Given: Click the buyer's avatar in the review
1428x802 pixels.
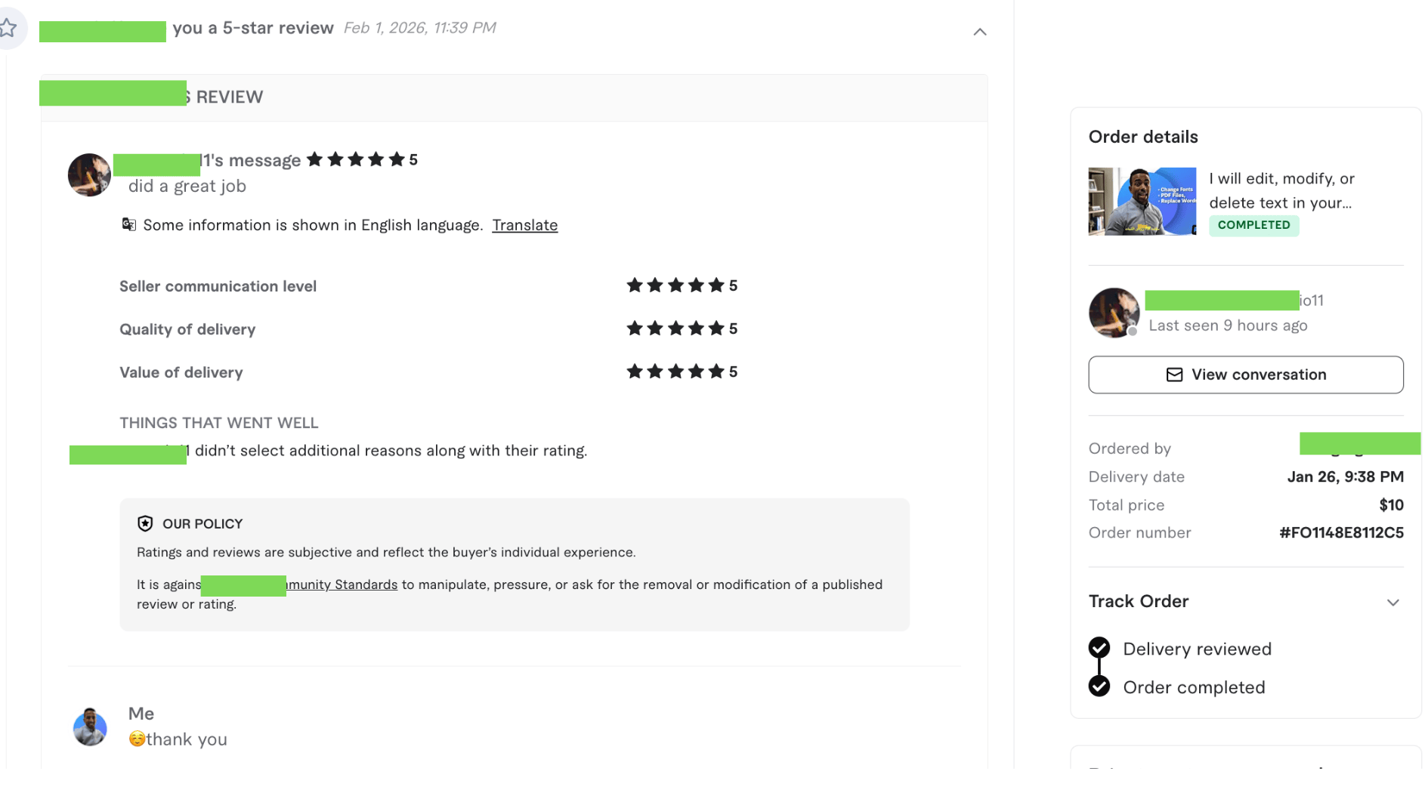Looking at the screenshot, I should (x=89, y=174).
